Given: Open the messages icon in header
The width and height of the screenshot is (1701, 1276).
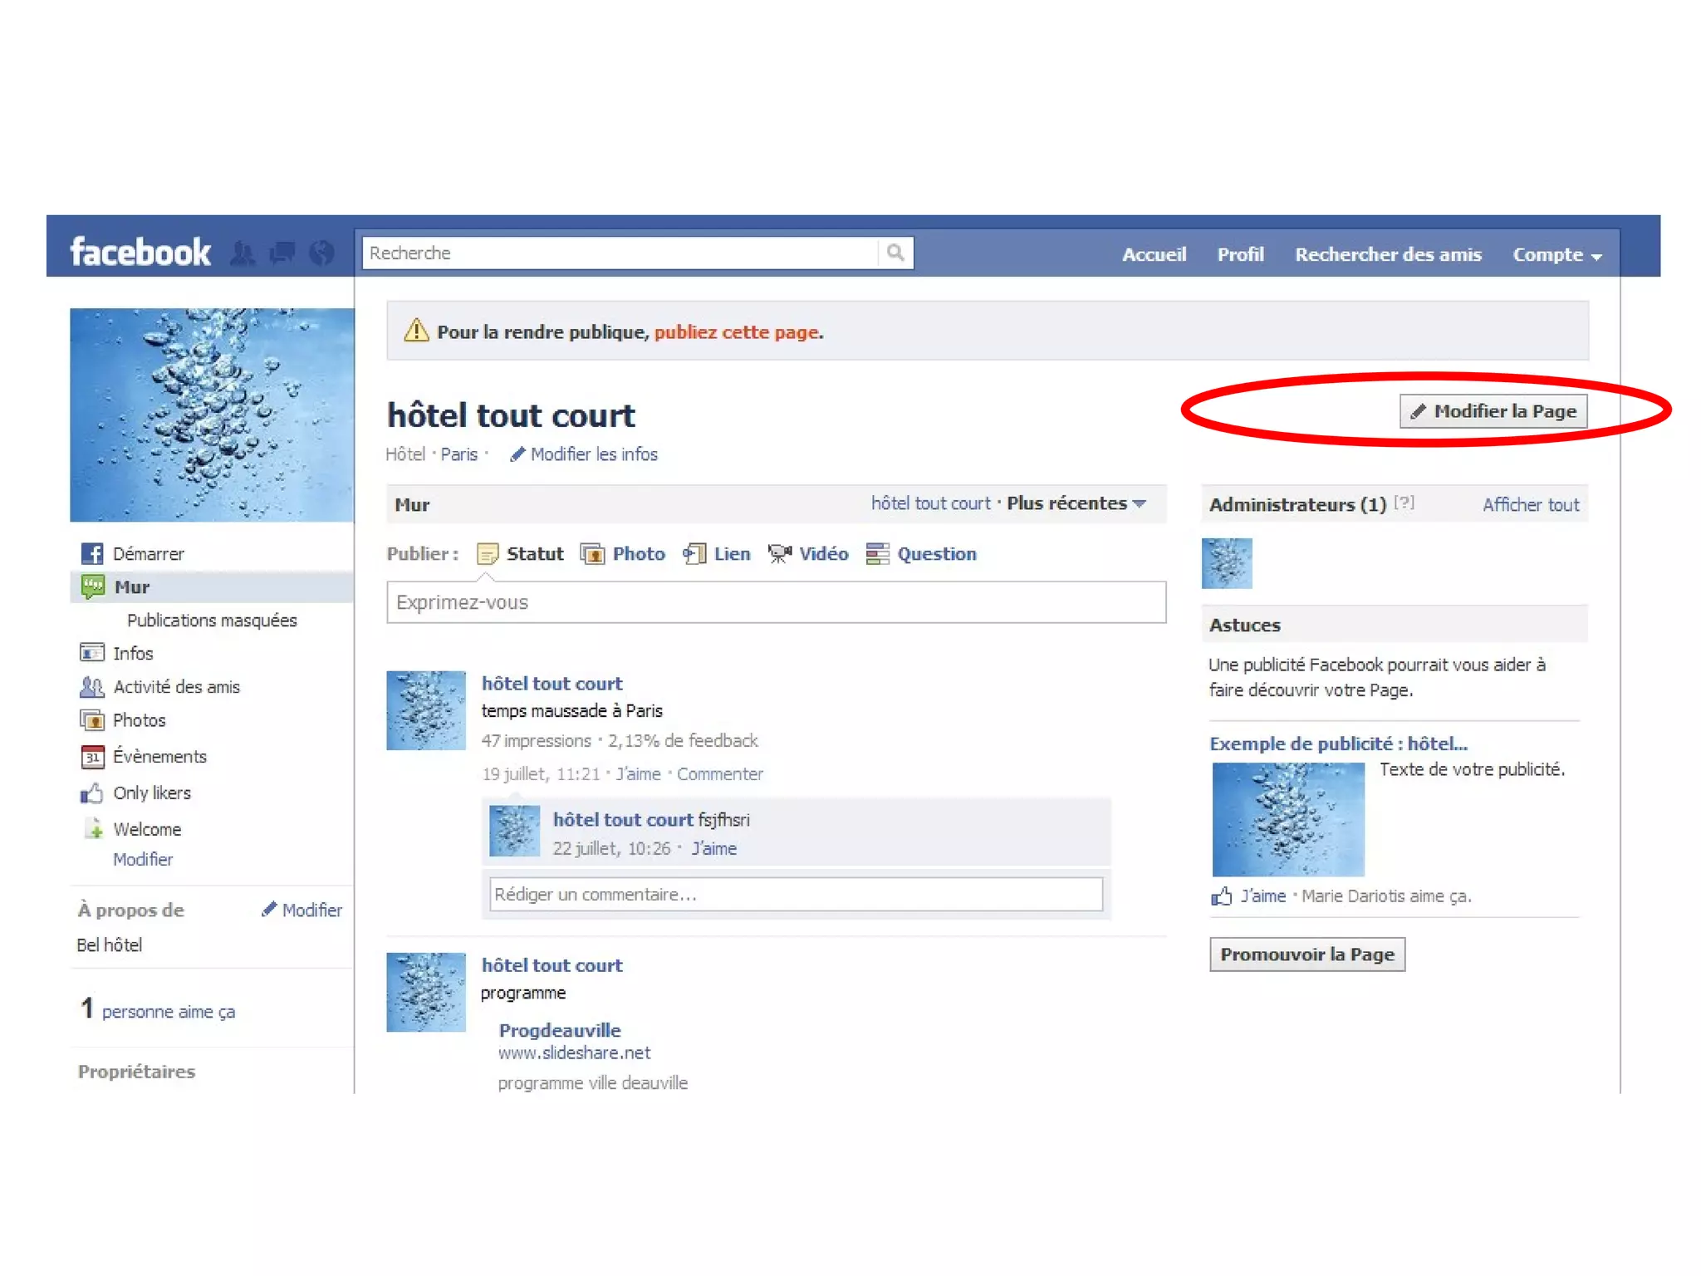Looking at the screenshot, I should [x=282, y=253].
